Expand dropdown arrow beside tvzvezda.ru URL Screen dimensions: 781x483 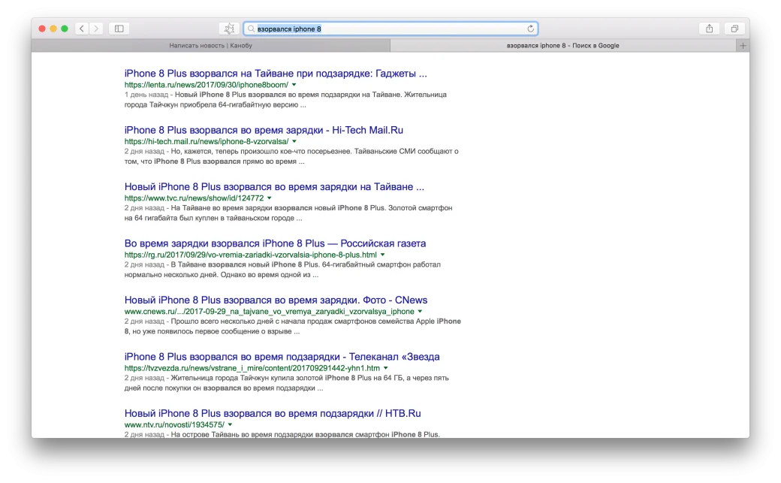pyautogui.click(x=385, y=368)
